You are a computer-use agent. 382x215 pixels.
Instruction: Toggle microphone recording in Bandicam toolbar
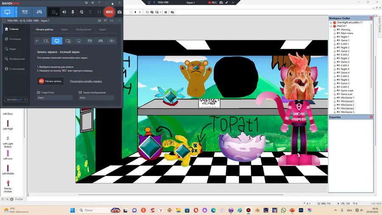point(73,12)
